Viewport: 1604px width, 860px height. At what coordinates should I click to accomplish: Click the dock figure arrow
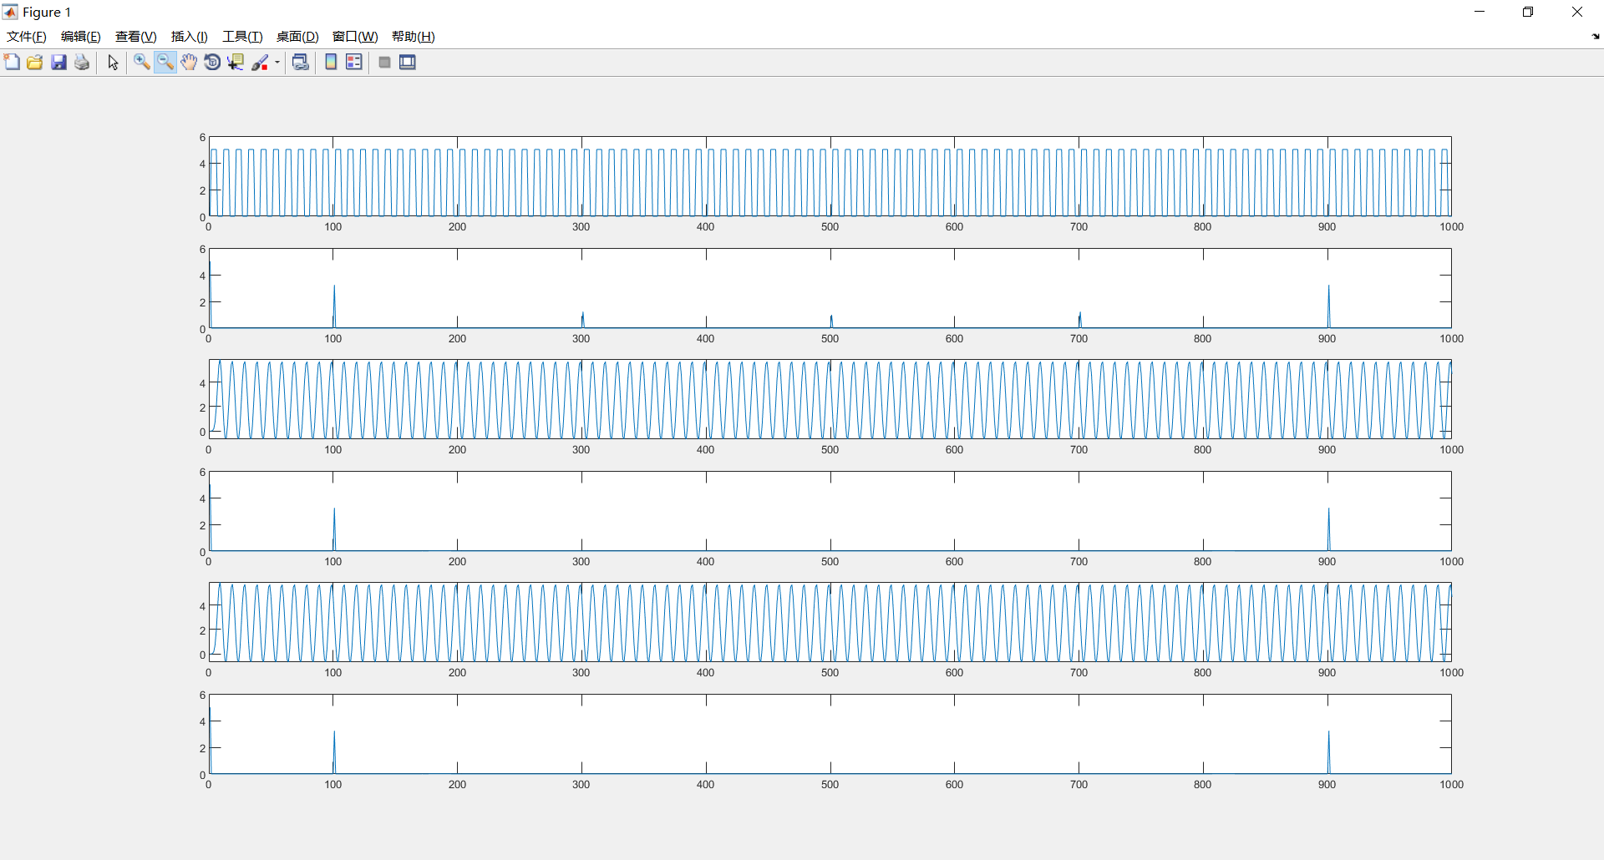point(1595,37)
